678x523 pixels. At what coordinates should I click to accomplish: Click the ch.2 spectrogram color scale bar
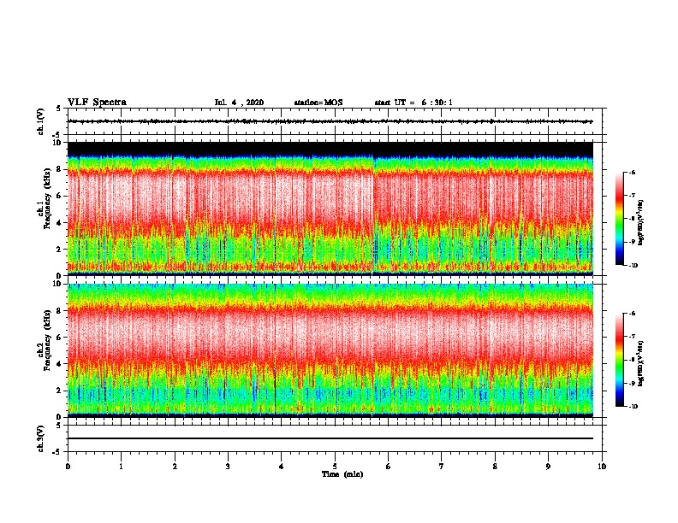[x=620, y=360]
